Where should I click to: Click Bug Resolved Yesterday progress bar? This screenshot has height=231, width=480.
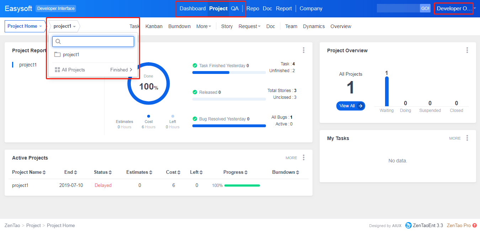(229, 126)
